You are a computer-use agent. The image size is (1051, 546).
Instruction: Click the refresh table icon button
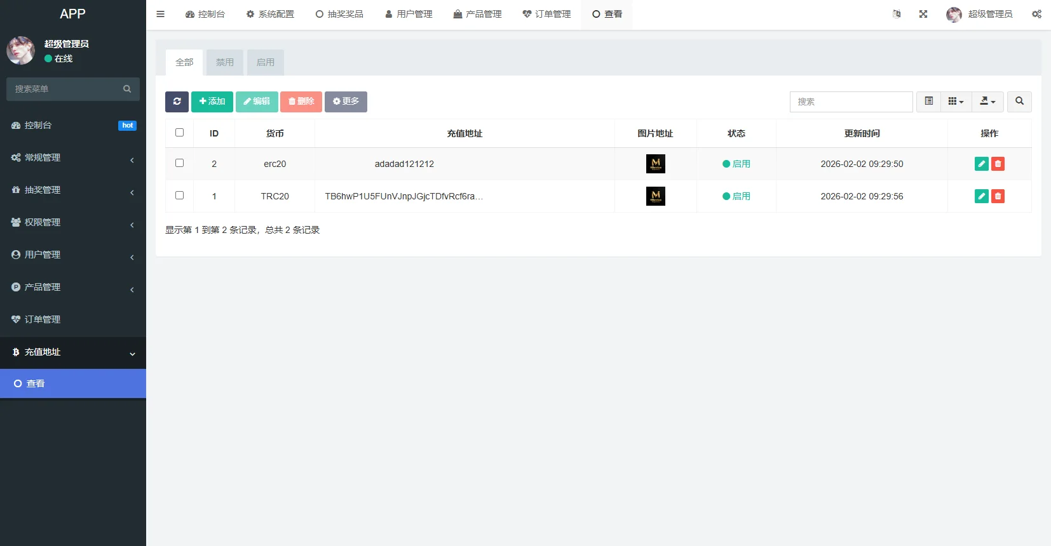click(177, 102)
